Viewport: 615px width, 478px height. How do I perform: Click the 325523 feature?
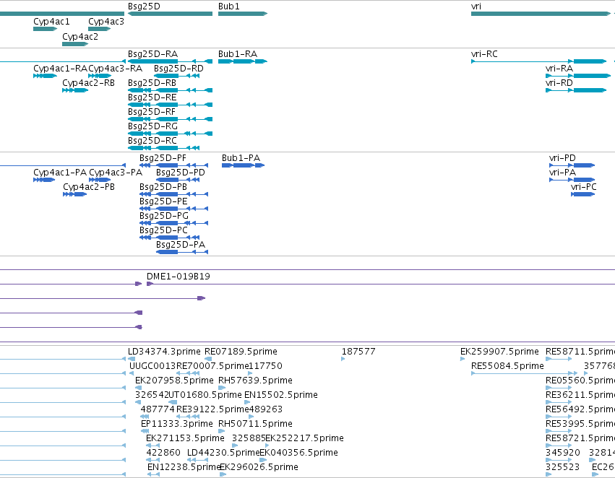549,474
